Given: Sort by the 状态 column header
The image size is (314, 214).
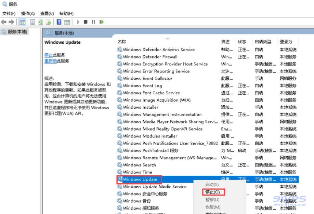Looking at the screenshot, I should [x=242, y=42].
